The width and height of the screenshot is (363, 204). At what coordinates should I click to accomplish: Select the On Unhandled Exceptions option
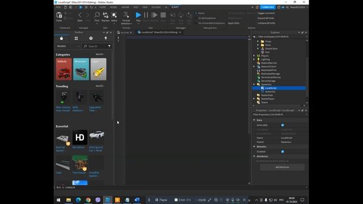(210, 23)
